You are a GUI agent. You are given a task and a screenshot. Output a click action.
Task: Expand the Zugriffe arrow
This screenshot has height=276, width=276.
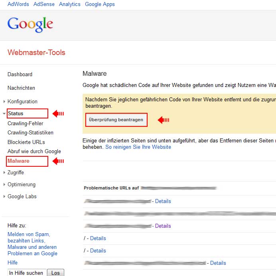[4, 172]
